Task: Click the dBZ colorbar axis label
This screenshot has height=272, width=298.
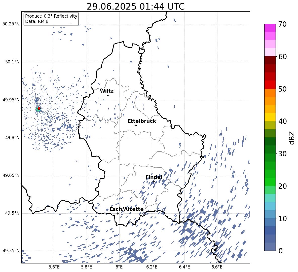Action: click(x=292, y=138)
